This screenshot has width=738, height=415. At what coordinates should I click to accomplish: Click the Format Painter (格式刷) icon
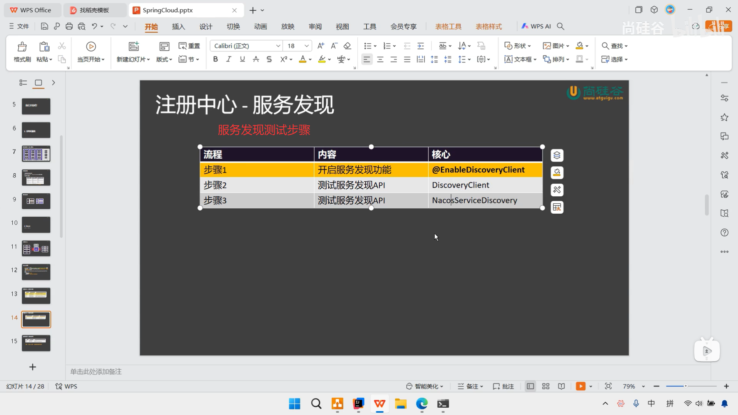22,47
